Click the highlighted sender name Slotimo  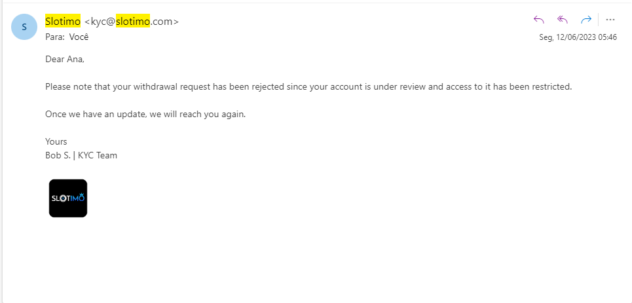63,22
